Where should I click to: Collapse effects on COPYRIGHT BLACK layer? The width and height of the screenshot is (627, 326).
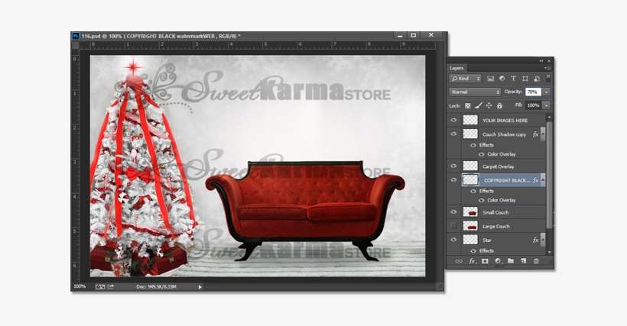click(x=543, y=180)
